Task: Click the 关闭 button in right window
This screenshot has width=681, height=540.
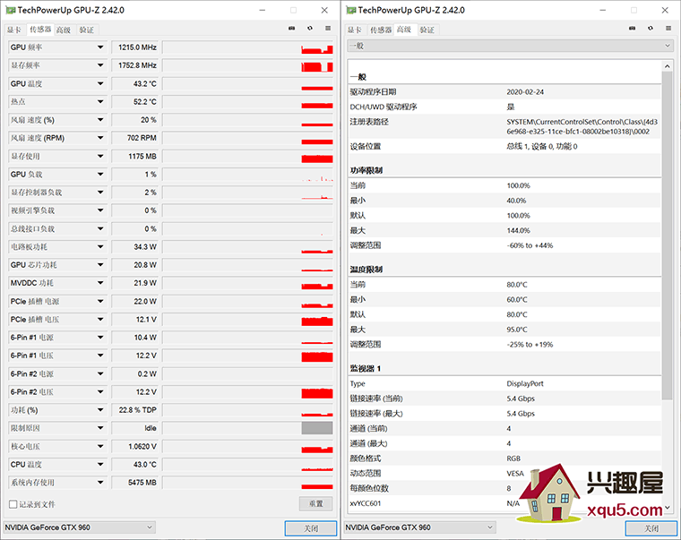Action: pos(651,528)
